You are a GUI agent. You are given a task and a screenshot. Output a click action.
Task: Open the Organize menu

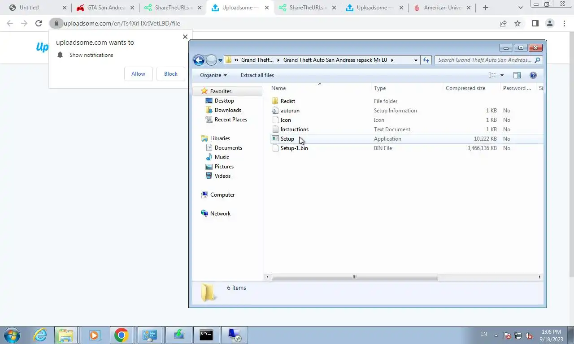tap(213, 75)
